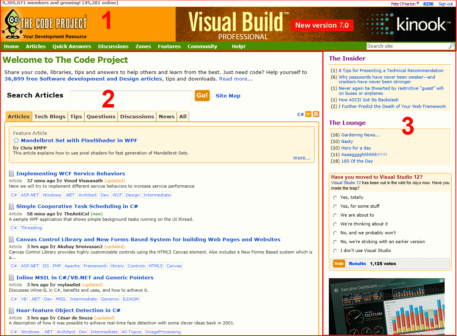The height and width of the screenshot is (336, 457).
Task: Open the 'Read more' link in welcome text
Action: pos(233,79)
